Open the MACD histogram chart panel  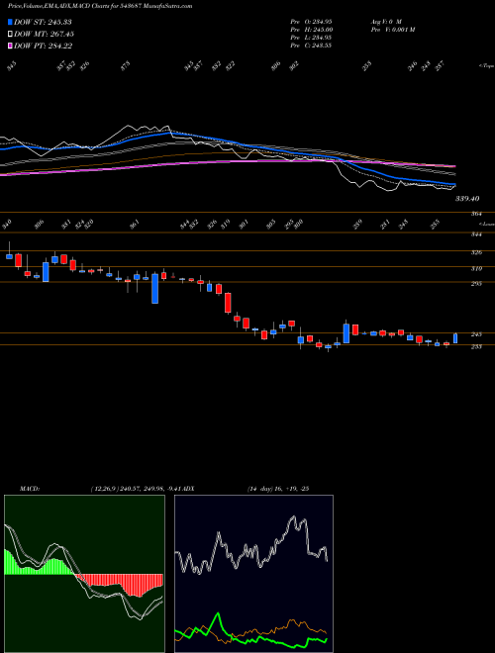point(84,574)
